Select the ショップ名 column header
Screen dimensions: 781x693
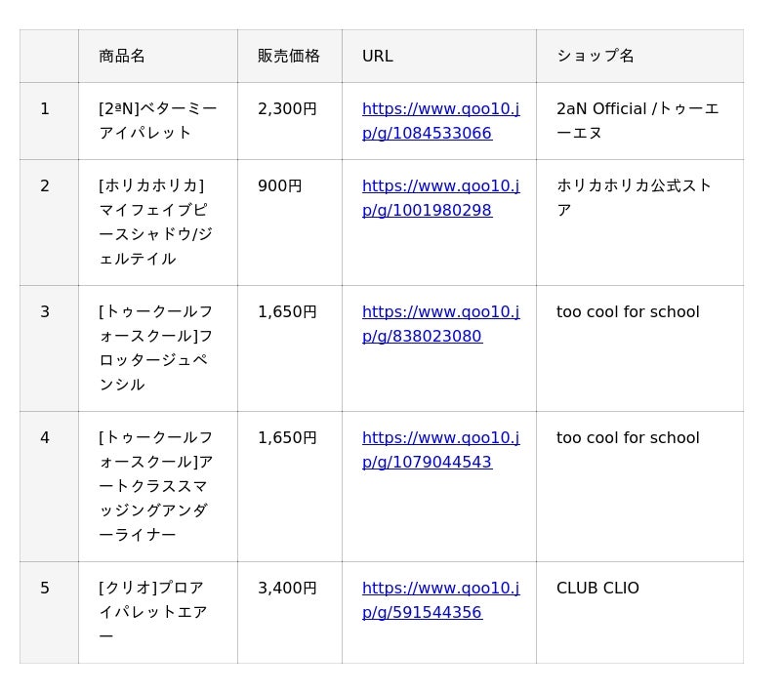(x=596, y=56)
